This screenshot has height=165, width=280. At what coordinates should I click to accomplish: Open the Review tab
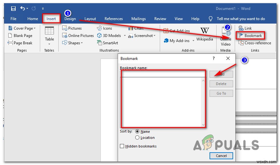[x=160, y=19]
